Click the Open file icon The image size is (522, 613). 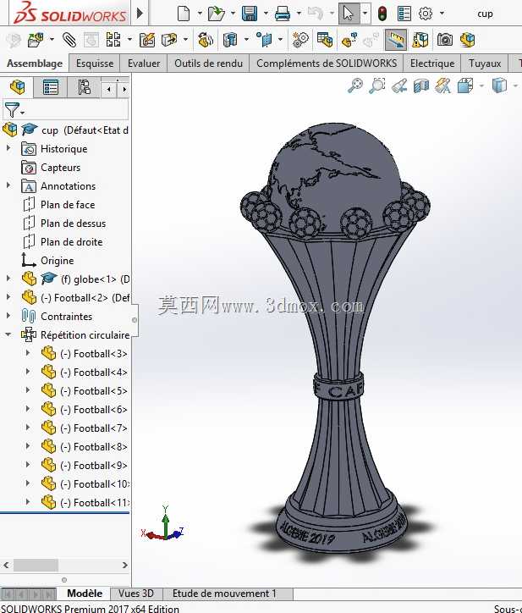216,14
